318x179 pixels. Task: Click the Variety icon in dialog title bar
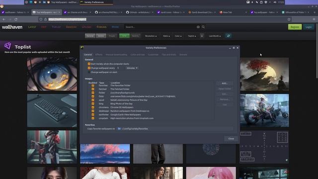82,48
